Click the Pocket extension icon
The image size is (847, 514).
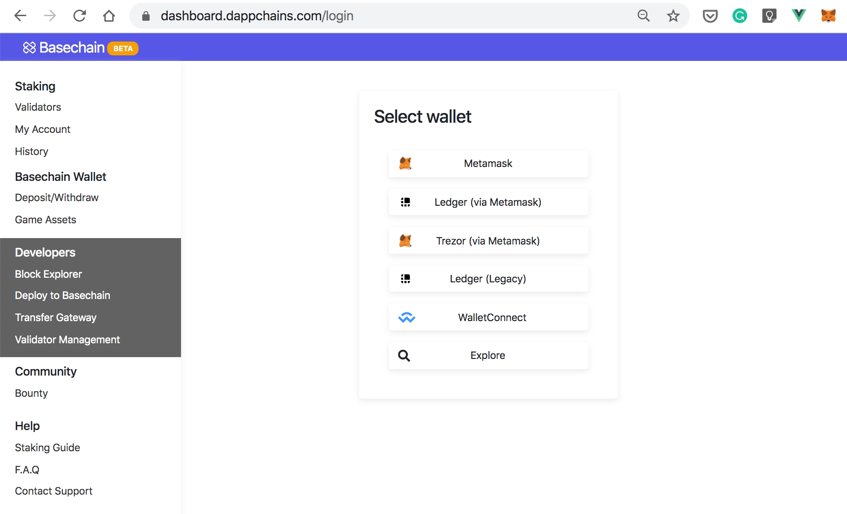[x=710, y=16]
